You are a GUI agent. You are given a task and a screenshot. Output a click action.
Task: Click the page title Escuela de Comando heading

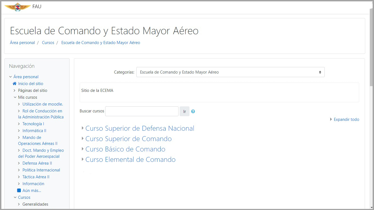tap(104, 31)
